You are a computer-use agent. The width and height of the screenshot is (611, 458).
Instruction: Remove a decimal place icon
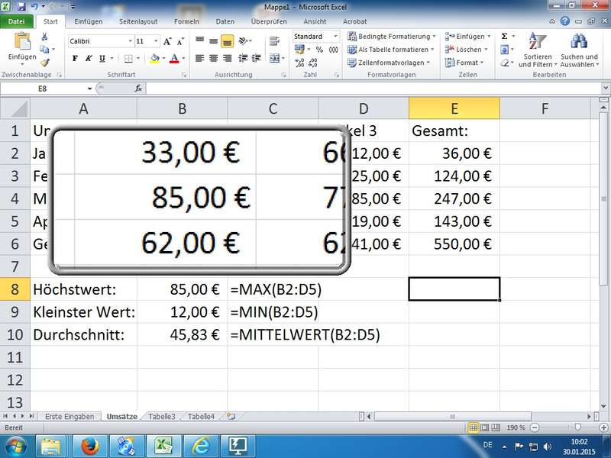pos(312,63)
